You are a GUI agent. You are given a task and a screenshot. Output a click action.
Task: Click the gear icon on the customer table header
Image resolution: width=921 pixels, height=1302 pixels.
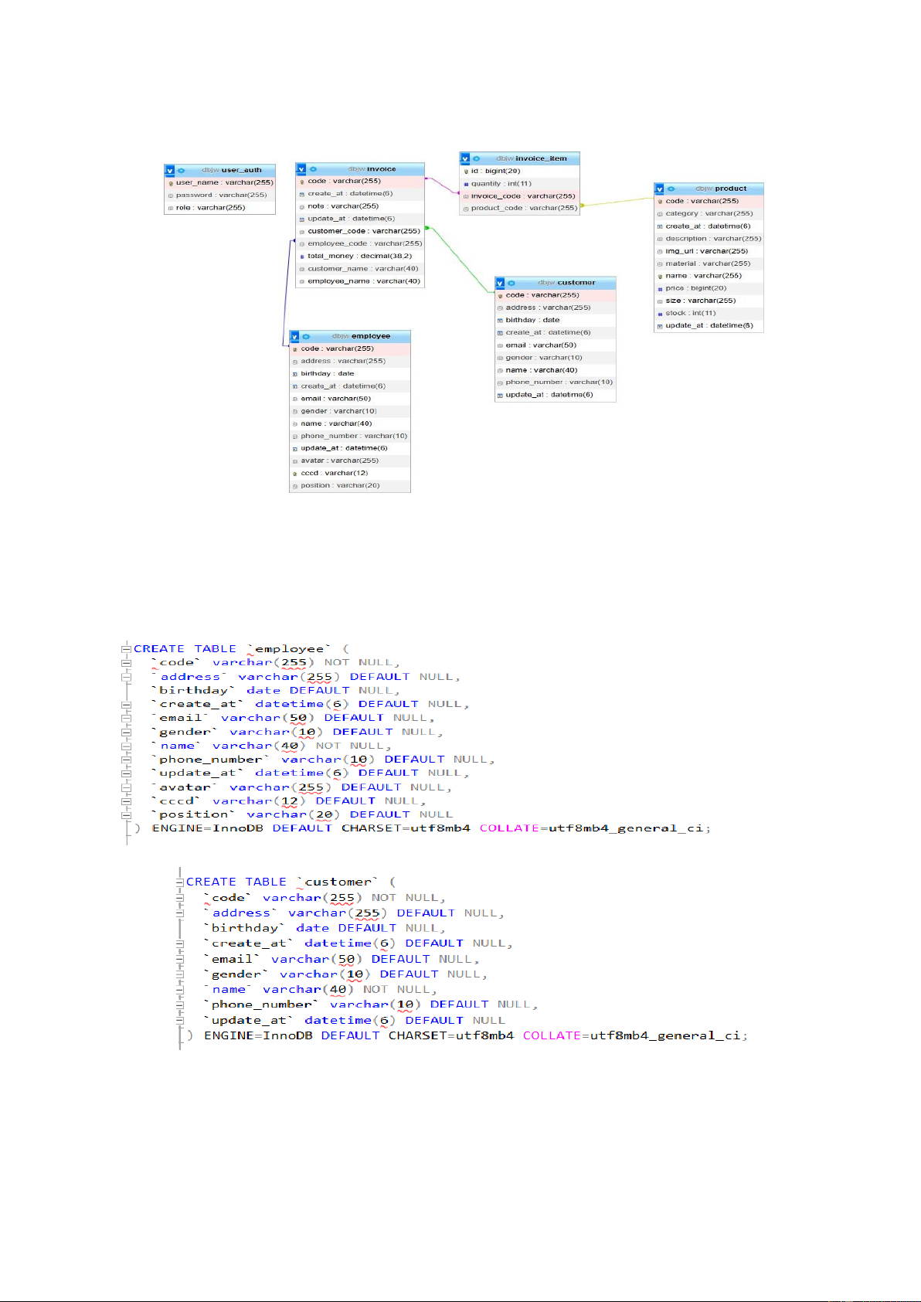click(x=511, y=283)
